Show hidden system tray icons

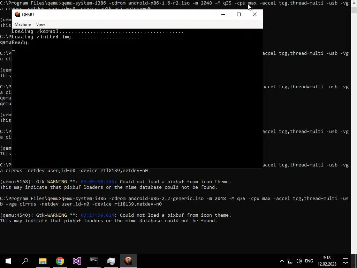coord(282,261)
